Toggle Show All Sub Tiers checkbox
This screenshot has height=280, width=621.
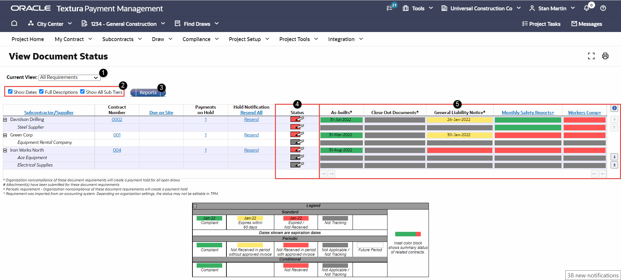pyautogui.click(x=82, y=92)
